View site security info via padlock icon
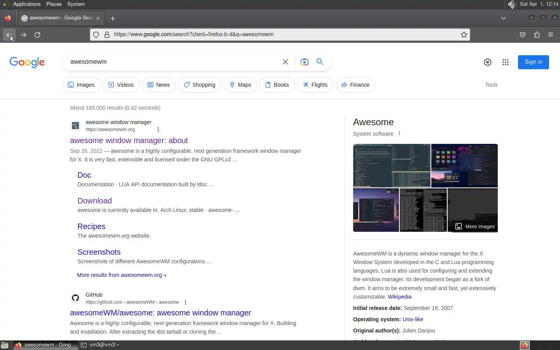This screenshot has height=350, width=560. [x=107, y=35]
